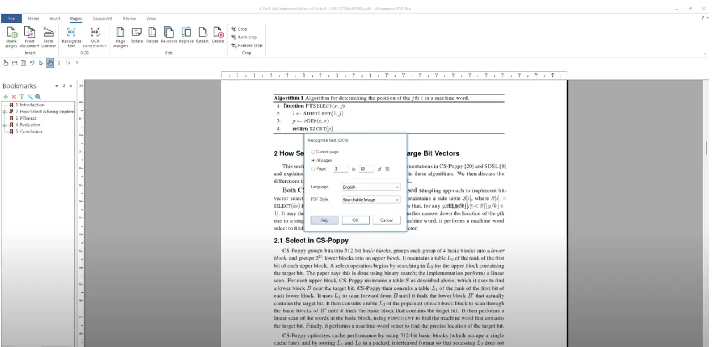Screen dimensions: 713x347
Task: Switch to the Document ribbon tab
Action: [x=102, y=19]
